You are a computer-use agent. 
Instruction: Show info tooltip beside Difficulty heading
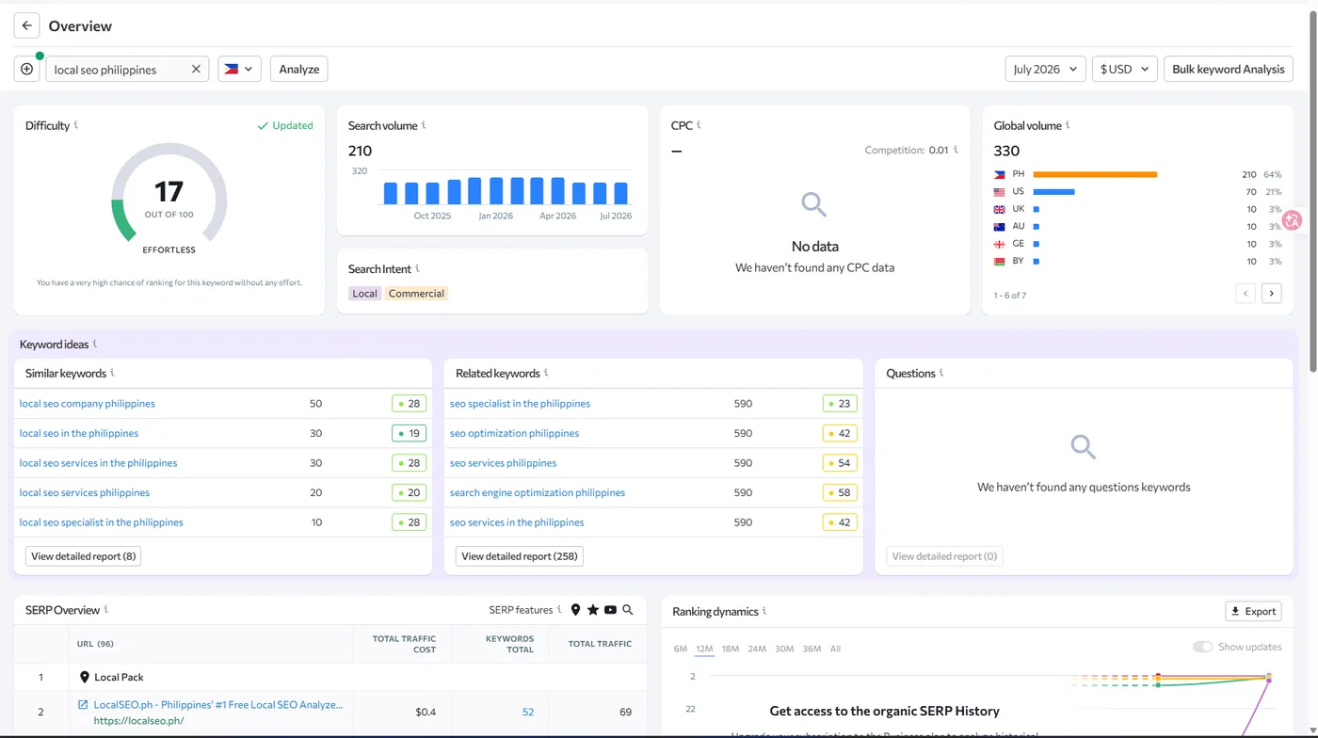pos(76,125)
